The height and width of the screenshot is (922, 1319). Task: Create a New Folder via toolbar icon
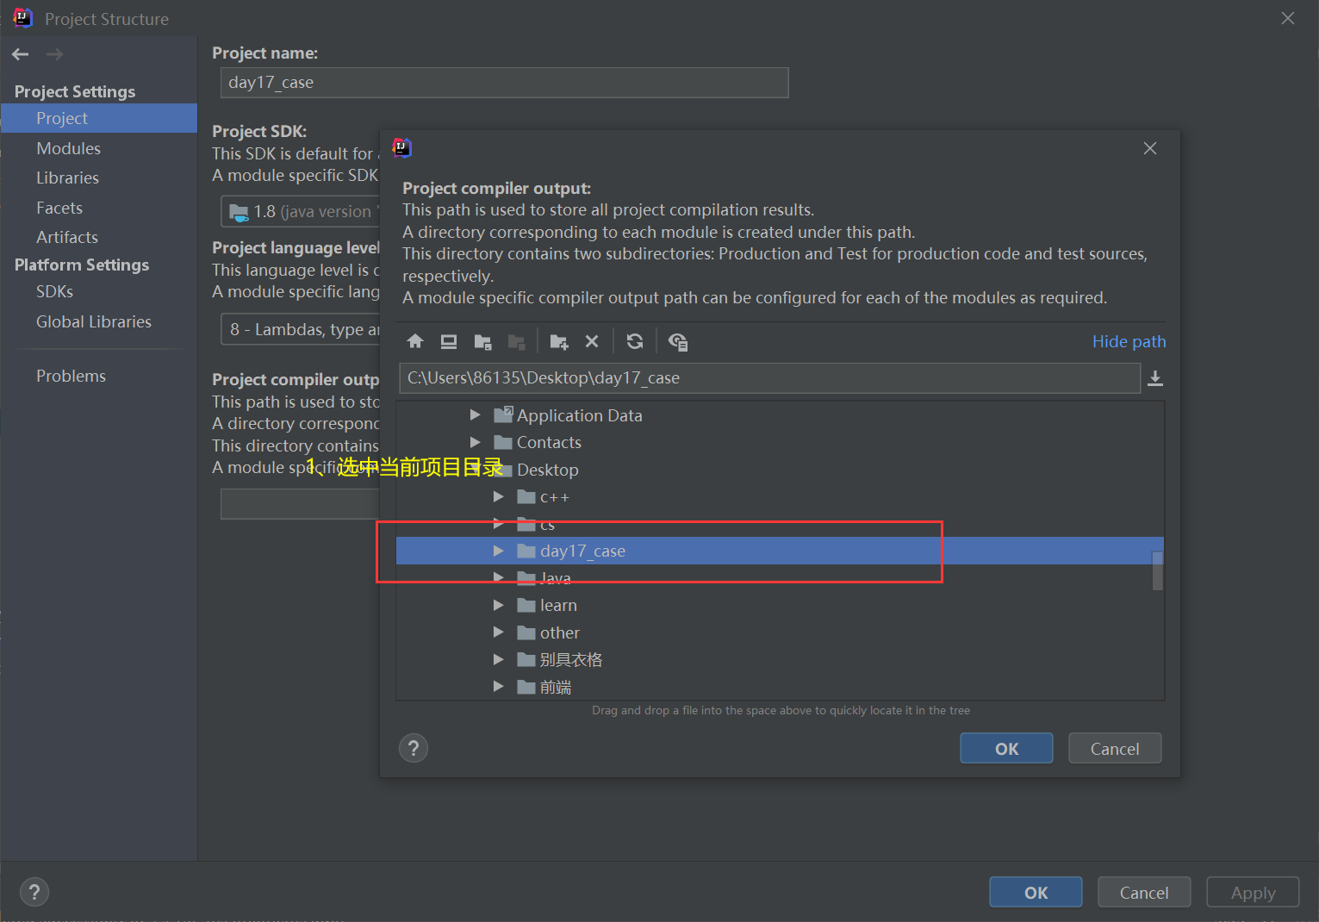point(559,342)
